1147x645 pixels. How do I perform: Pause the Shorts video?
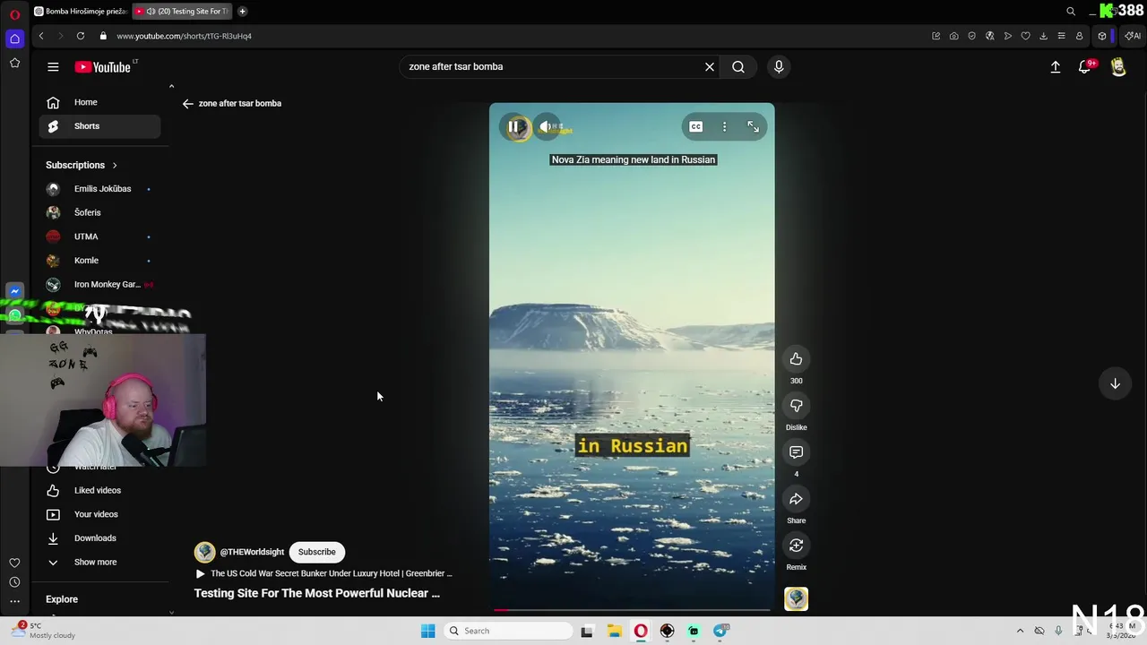(514, 127)
